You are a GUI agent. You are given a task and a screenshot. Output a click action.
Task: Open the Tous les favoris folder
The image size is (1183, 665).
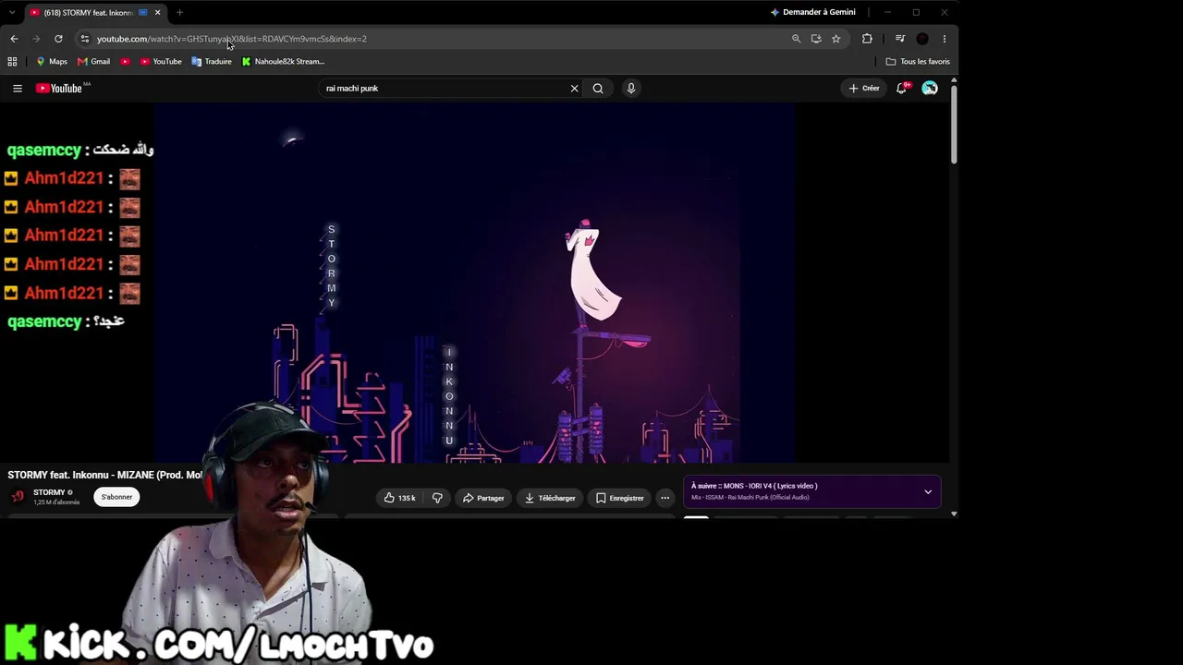(x=918, y=62)
